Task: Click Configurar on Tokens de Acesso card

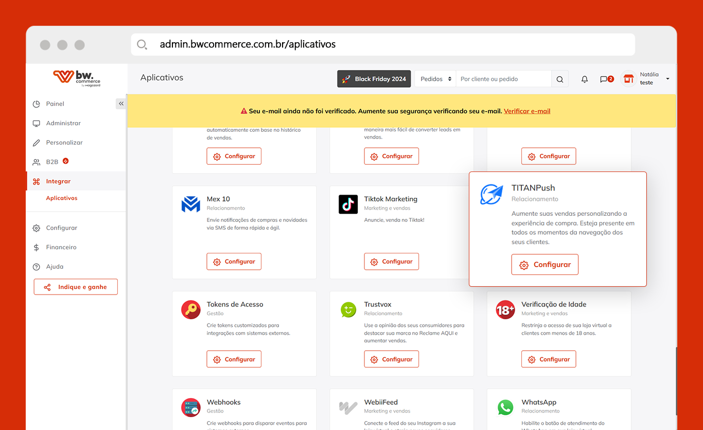Action: tap(234, 359)
